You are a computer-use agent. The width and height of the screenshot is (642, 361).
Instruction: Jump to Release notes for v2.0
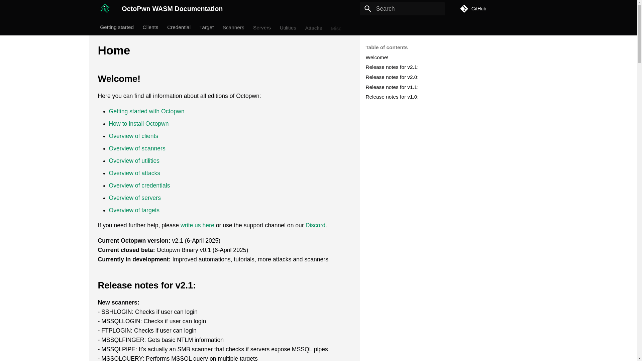[x=392, y=77]
